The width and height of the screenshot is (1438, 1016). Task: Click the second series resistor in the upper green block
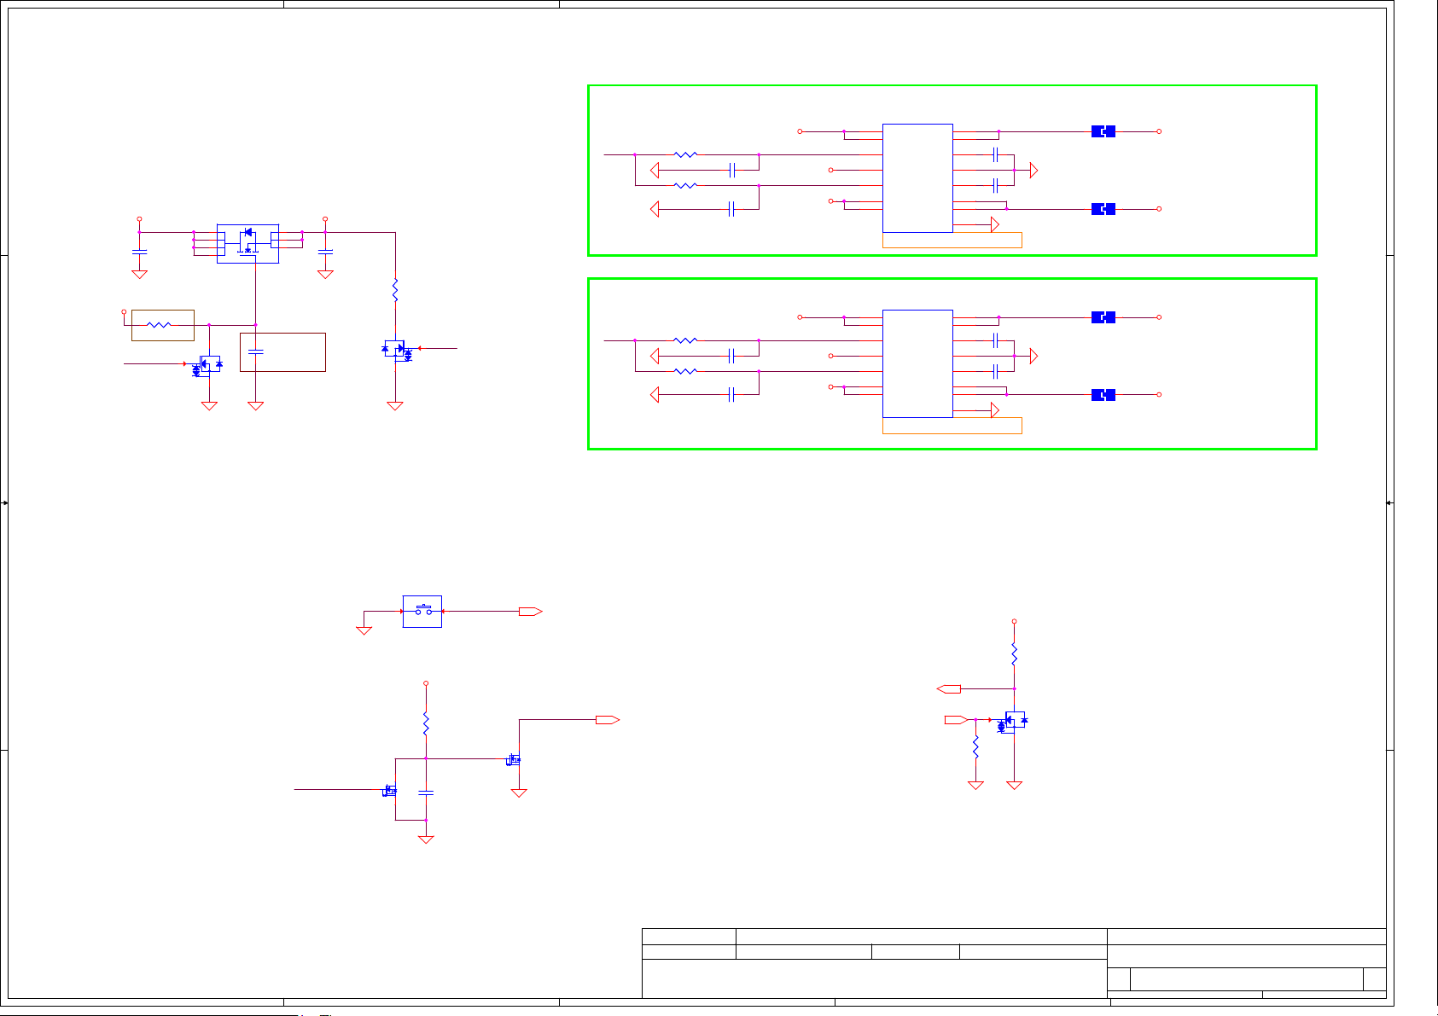click(x=686, y=185)
